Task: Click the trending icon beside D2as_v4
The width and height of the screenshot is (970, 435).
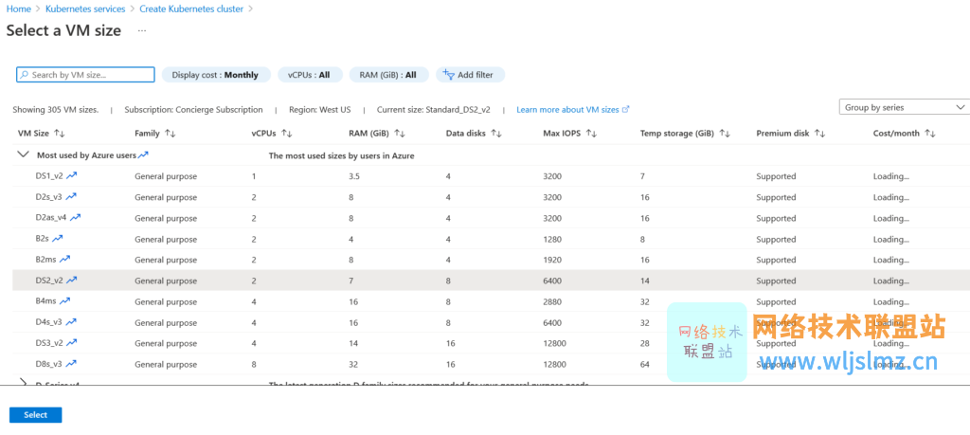Action: pos(76,217)
